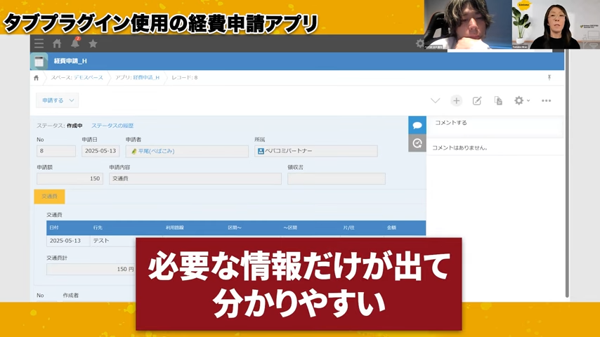Show the change history clock icon

[x=417, y=143]
